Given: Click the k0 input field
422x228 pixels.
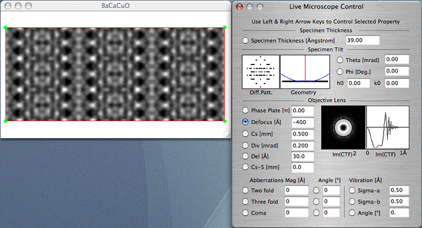Looking at the screenshot, I should pos(397,83).
